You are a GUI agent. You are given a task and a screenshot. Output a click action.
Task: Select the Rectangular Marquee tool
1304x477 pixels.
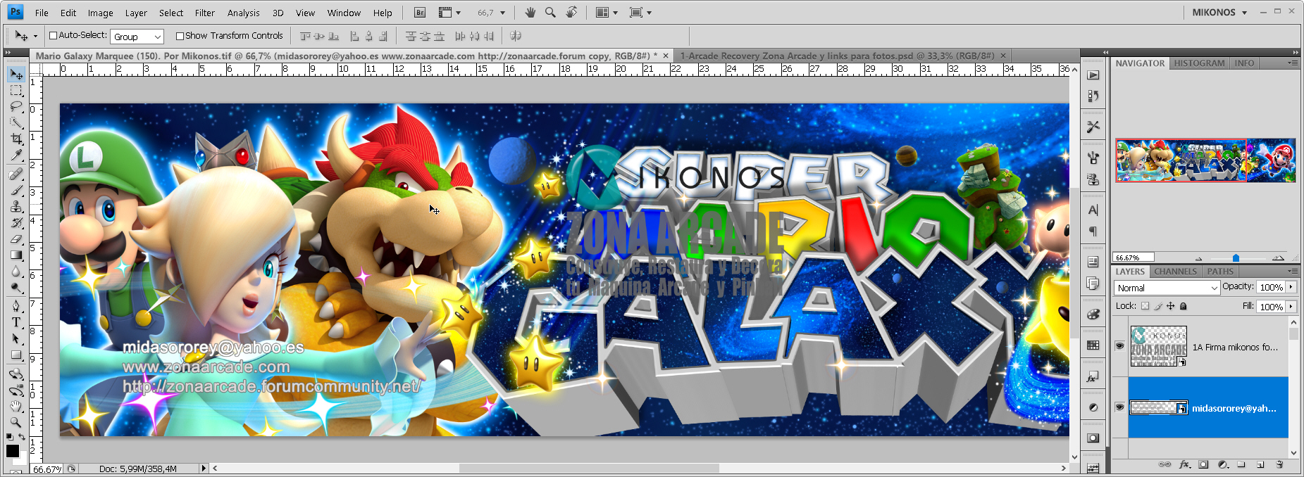tap(16, 91)
